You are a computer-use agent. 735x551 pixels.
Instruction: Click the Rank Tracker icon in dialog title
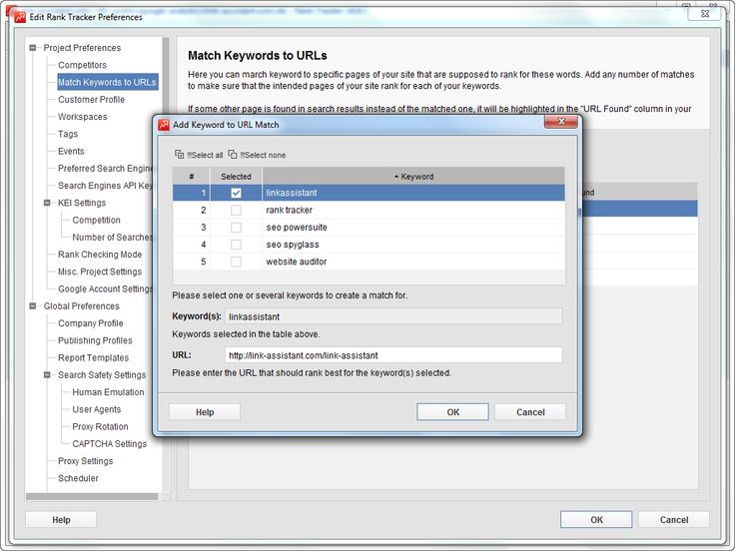pyautogui.click(x=164, y=125)
